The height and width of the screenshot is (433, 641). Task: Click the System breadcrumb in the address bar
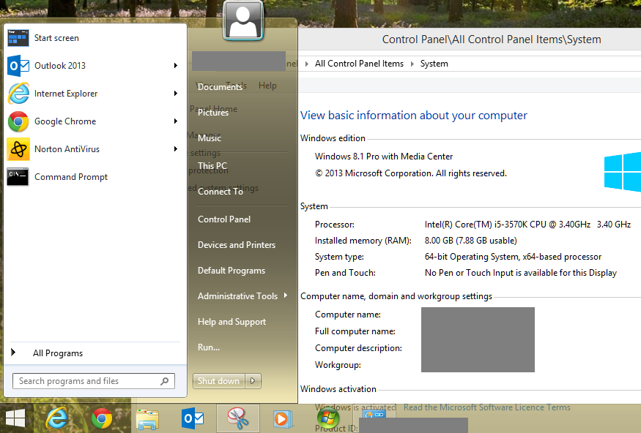point(434,64)
